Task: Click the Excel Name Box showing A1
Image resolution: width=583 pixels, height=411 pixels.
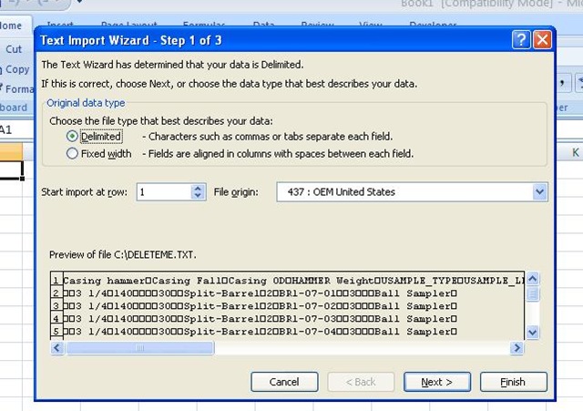Action: [x=15, y=129]
